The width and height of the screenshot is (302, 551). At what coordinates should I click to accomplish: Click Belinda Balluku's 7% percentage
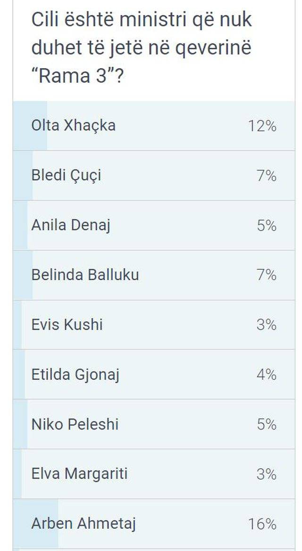(267, 275)
